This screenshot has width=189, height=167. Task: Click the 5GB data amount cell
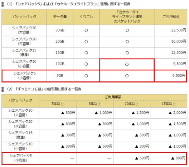coord(60,76)
